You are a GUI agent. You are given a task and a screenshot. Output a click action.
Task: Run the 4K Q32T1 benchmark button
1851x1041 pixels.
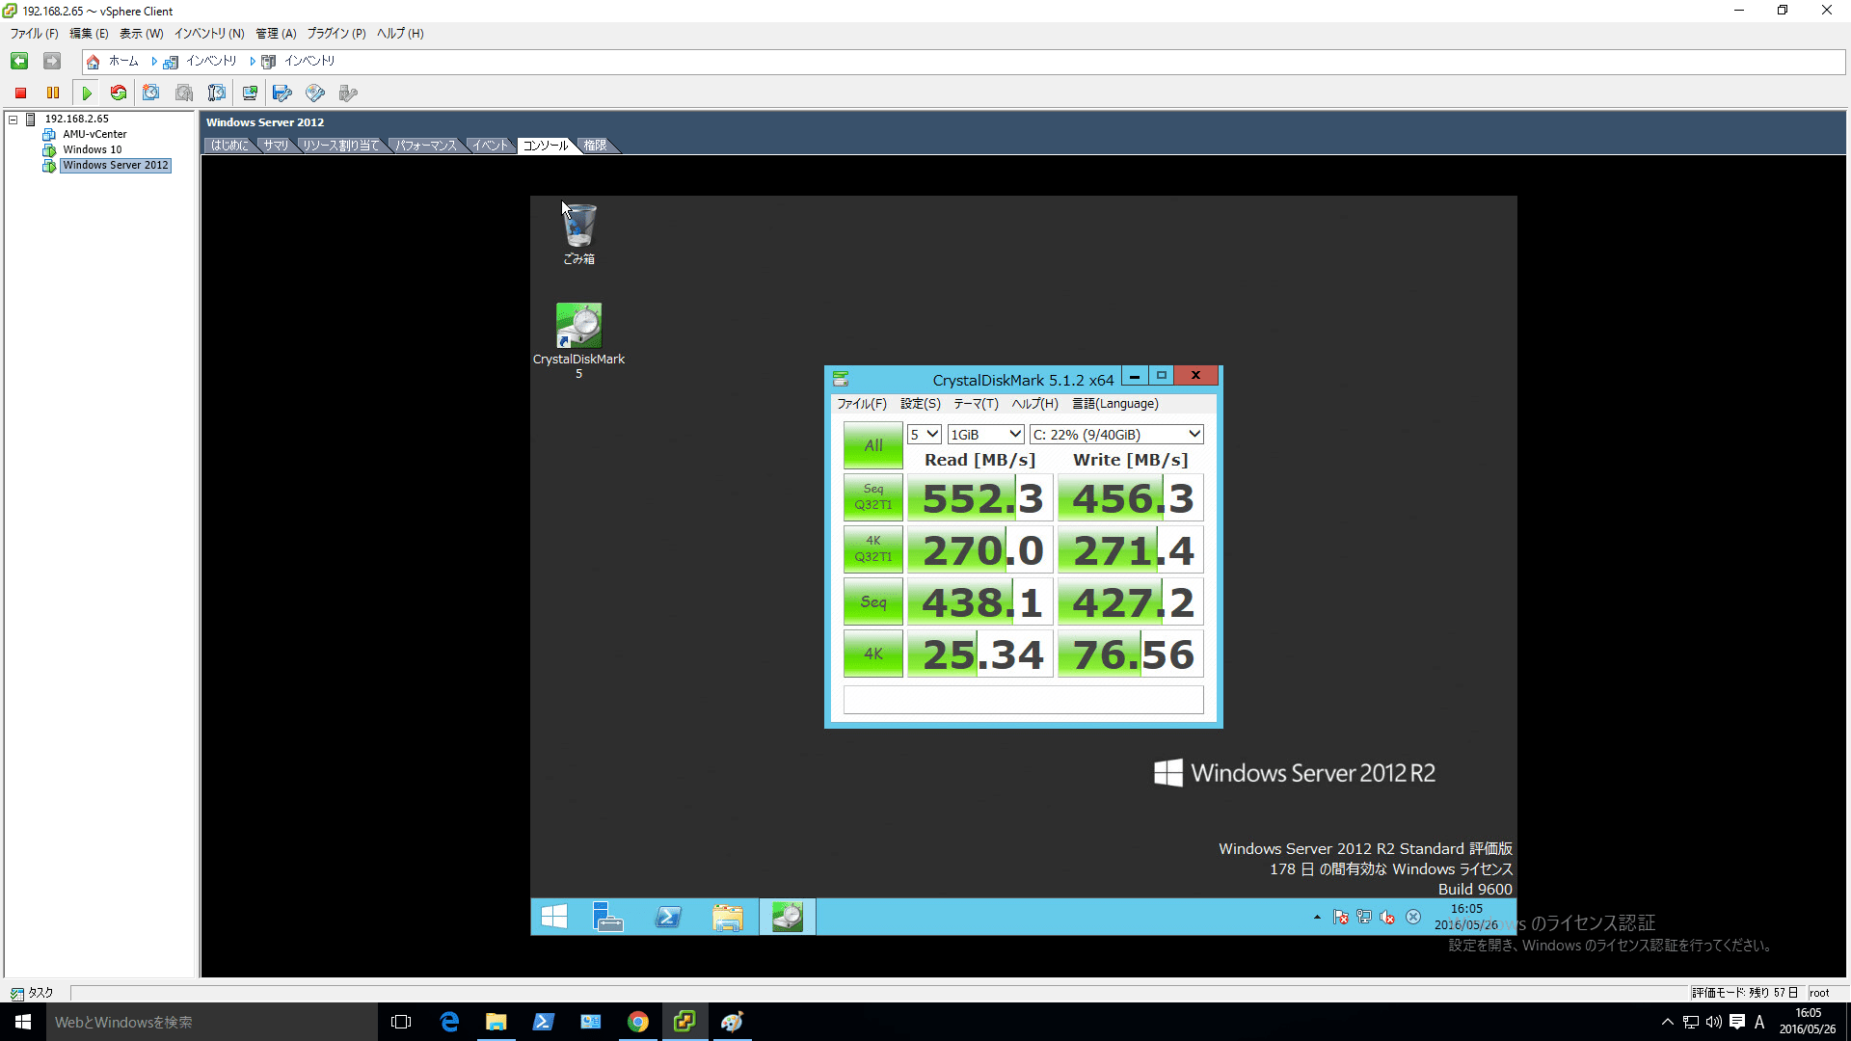point(873,549)
